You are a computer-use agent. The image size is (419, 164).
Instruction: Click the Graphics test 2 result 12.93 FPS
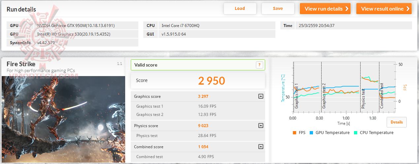pos(207,115)
